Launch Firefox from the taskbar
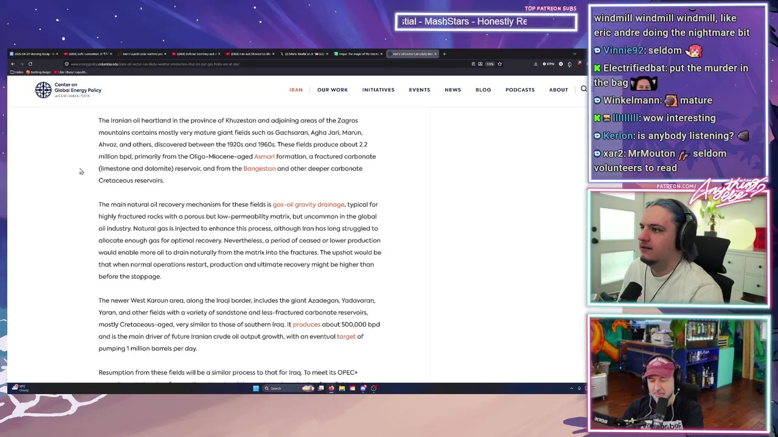 click(x=331, y=388)
